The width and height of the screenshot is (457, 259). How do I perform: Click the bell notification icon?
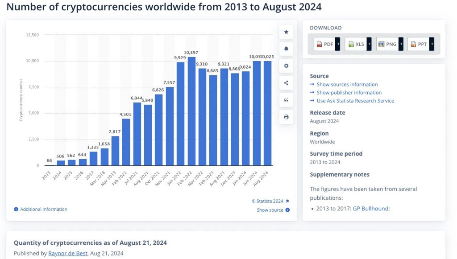pos(286,49)
